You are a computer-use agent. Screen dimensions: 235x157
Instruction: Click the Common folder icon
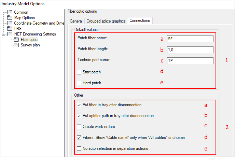pyautogui.click(x=10, y=12)
